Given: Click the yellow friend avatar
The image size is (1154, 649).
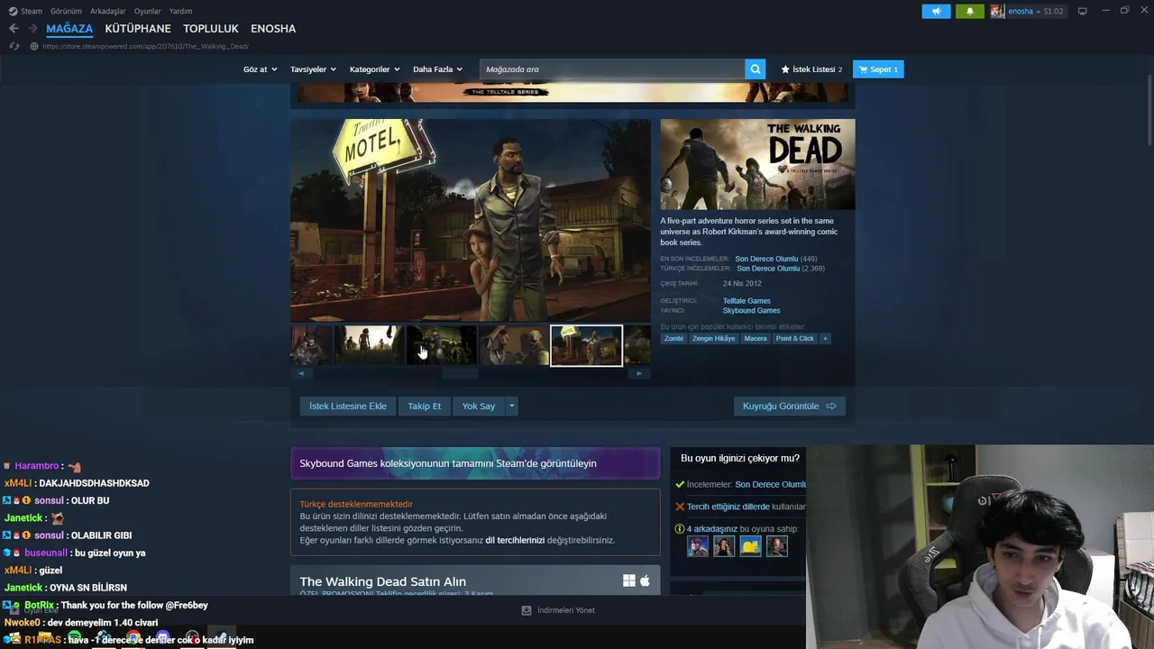Looking at the screenshot, I should point(750,546).
